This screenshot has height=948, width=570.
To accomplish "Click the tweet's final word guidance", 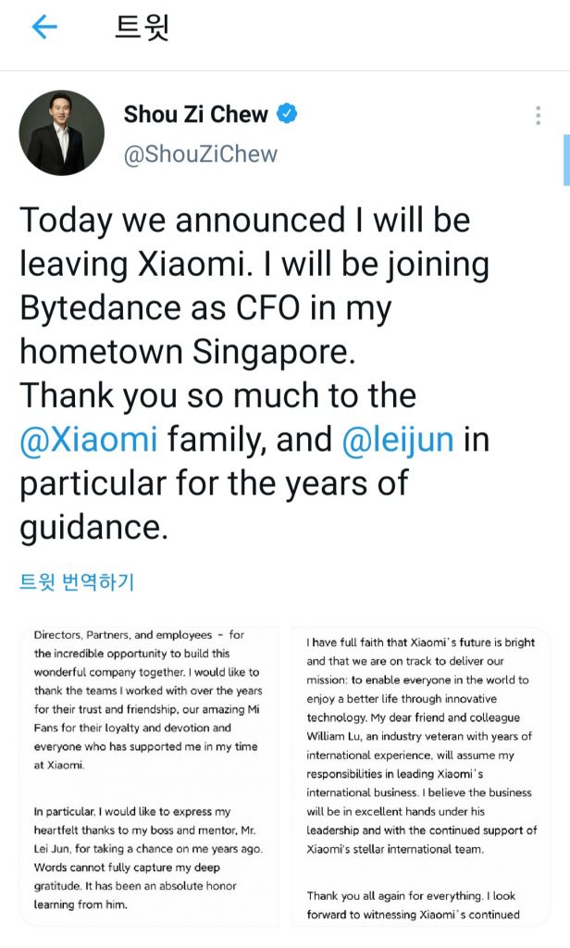I will pyautogui.click(x=93, y=526).
